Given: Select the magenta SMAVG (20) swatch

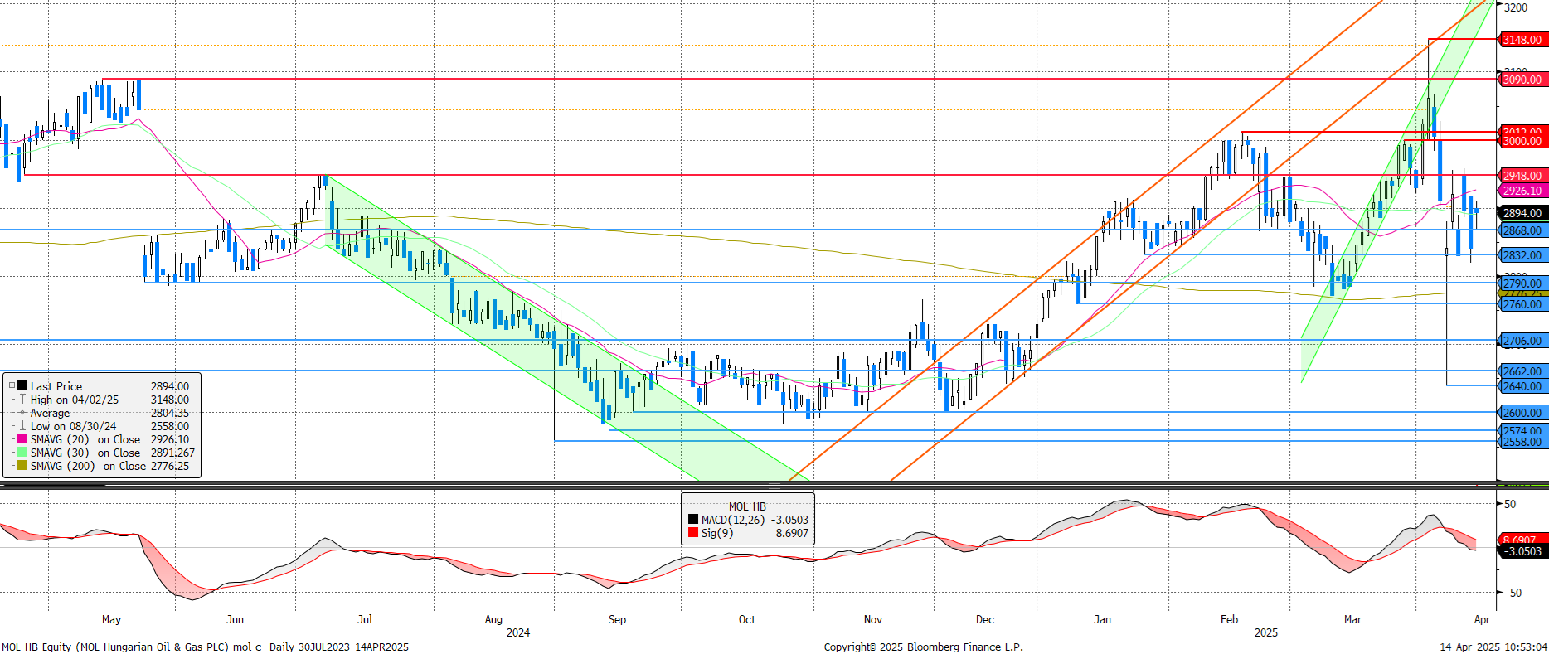Looking at the screenshot, I should (x=23, y=439).
